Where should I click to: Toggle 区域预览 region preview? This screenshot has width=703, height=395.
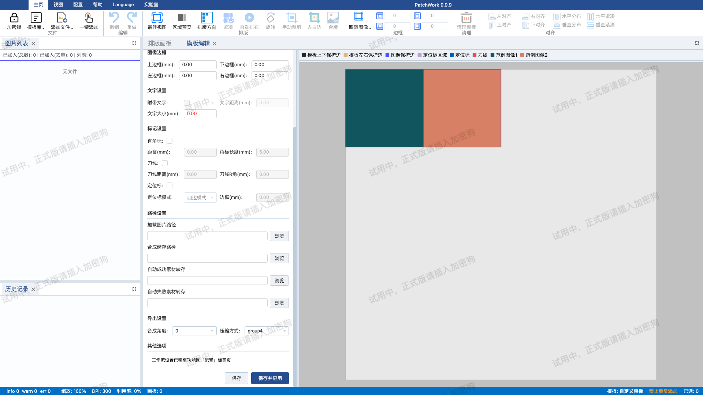point(182,21)
